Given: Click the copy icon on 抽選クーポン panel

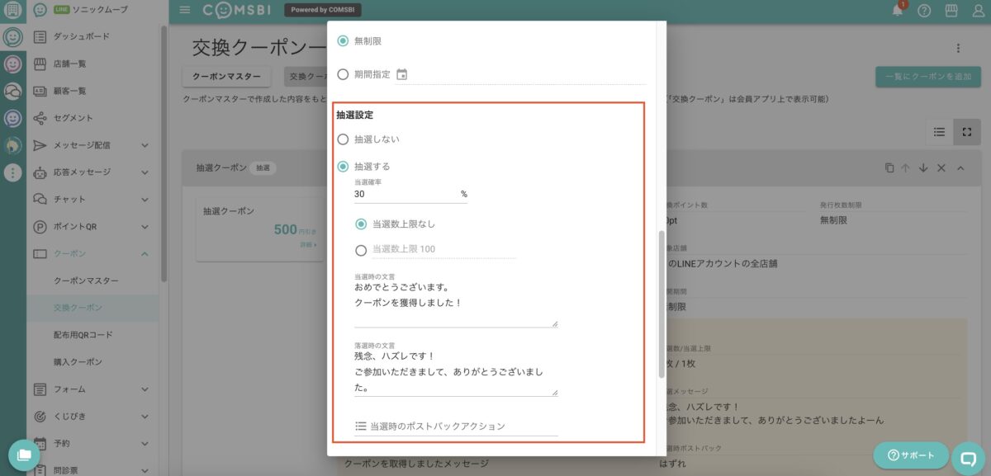Looking at the screenshot, I should 889,167.
